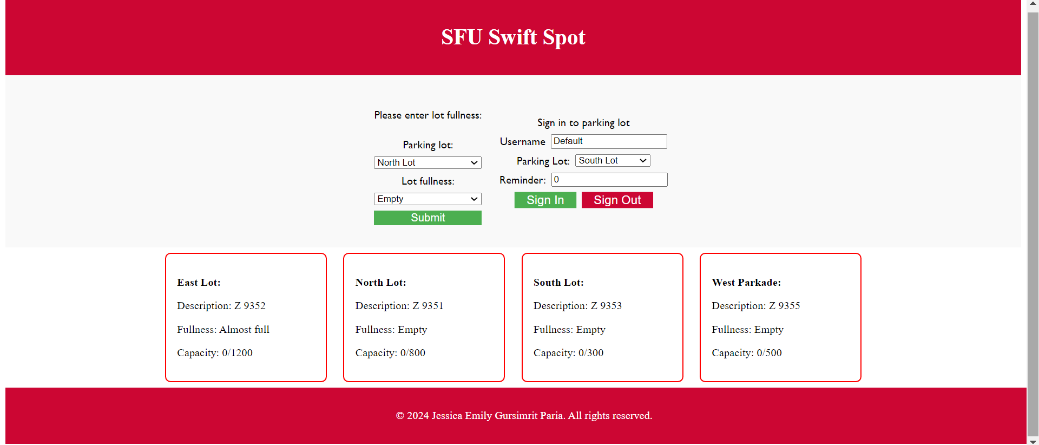Focus the Reminder input field
The height and width of the screenshot is (445, 1039).
click(x=609, y=180)
